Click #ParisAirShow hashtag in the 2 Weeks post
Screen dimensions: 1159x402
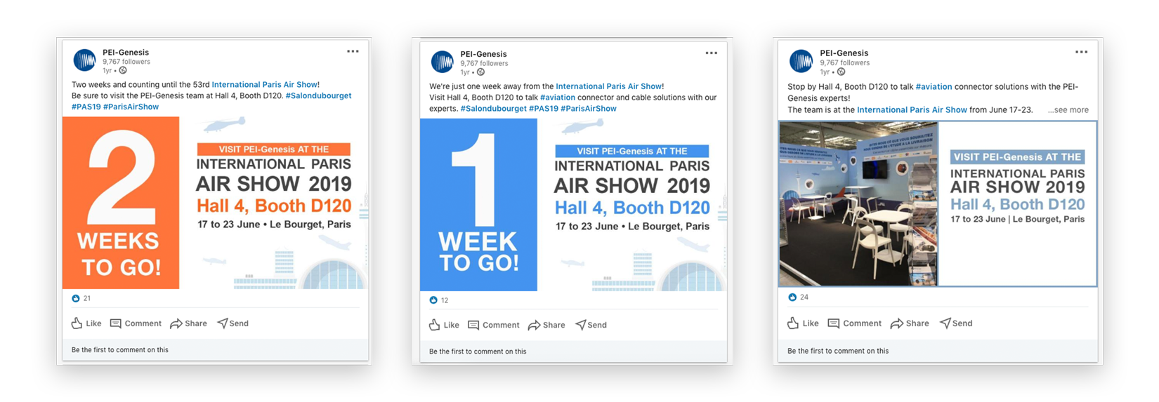pos(131,107)
